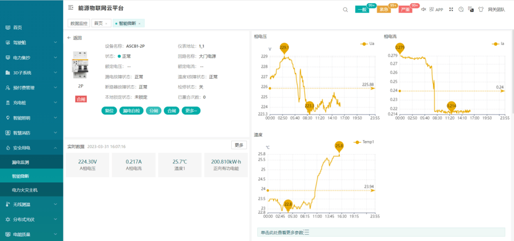Click the 229.1 max marker on voltage chart
The image size is (514, 241).
click(284, 48)
